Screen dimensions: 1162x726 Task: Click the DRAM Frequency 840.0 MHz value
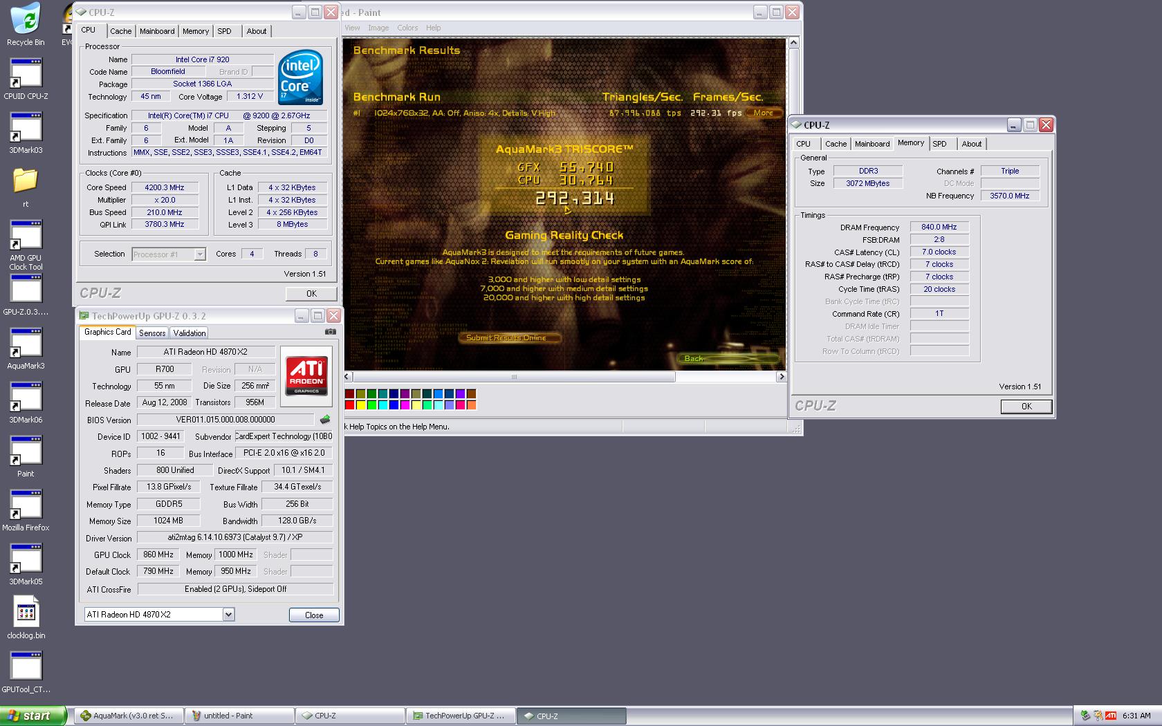(939, 227)
